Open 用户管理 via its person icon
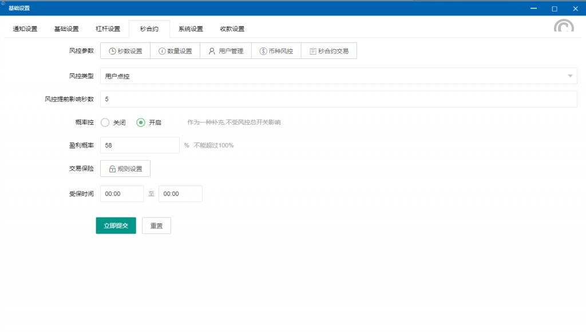This screenshot has width=586, height=332. 212,51
